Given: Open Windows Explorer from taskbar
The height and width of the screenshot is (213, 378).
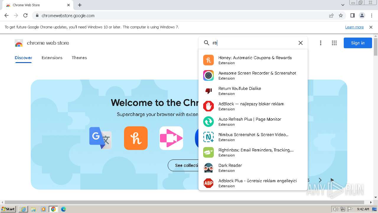Looking at the screenshot, I should 33,209.
